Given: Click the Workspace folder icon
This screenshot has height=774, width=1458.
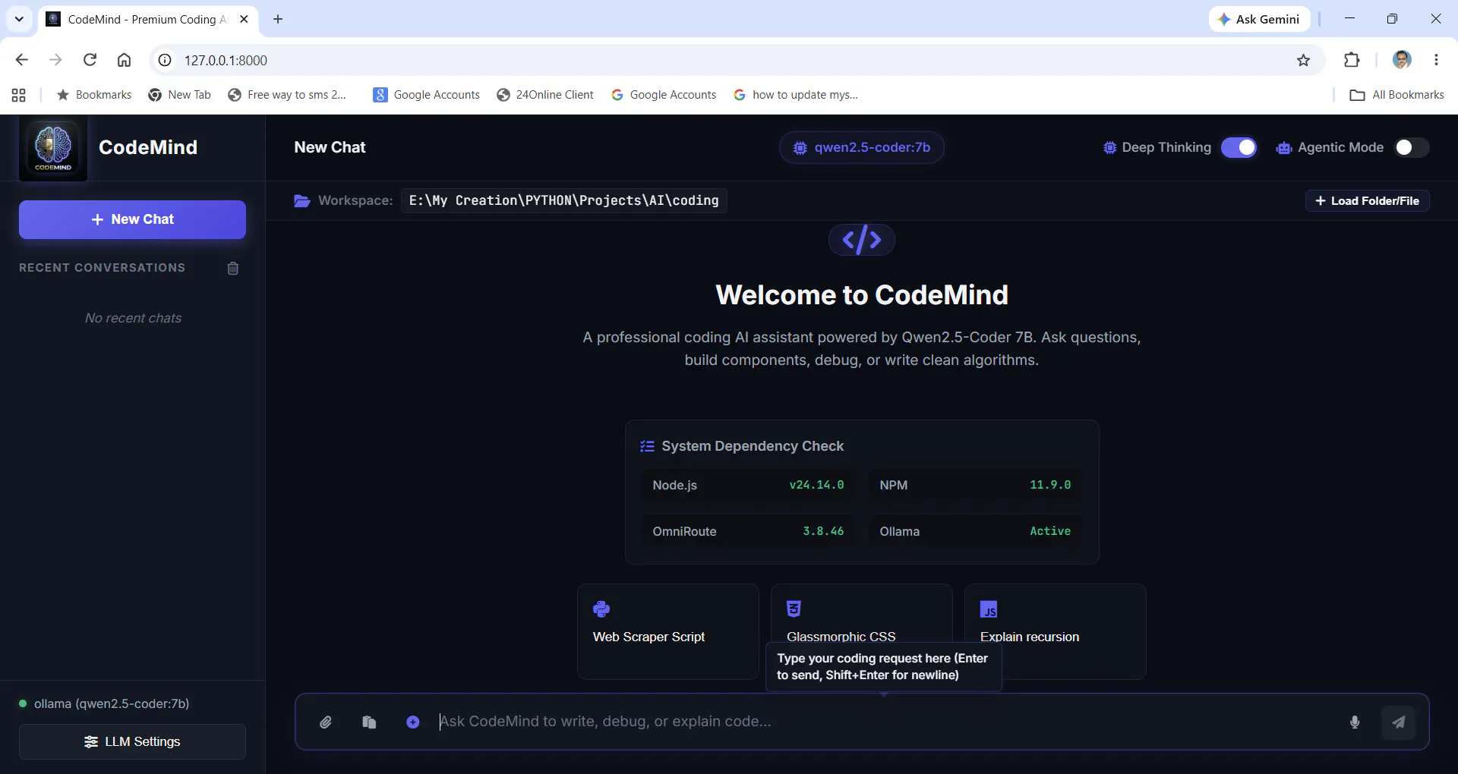Looking at the screenshot, I should [x=302, y=200].
